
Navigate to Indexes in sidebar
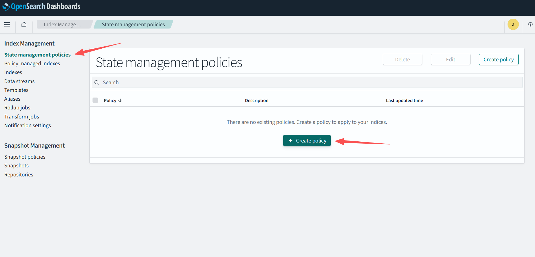click(x=13, y=72)
